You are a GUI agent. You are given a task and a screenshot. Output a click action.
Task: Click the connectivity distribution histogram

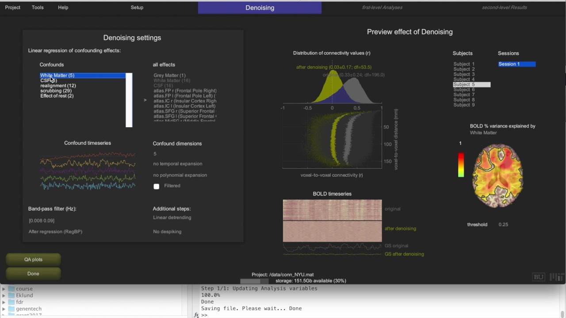pos(332,86)
